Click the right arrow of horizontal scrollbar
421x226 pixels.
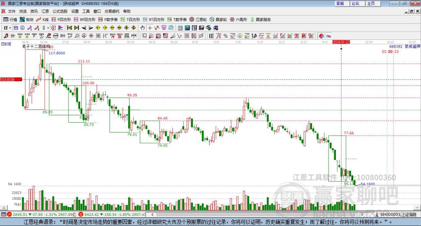click(x=362, y=215)
